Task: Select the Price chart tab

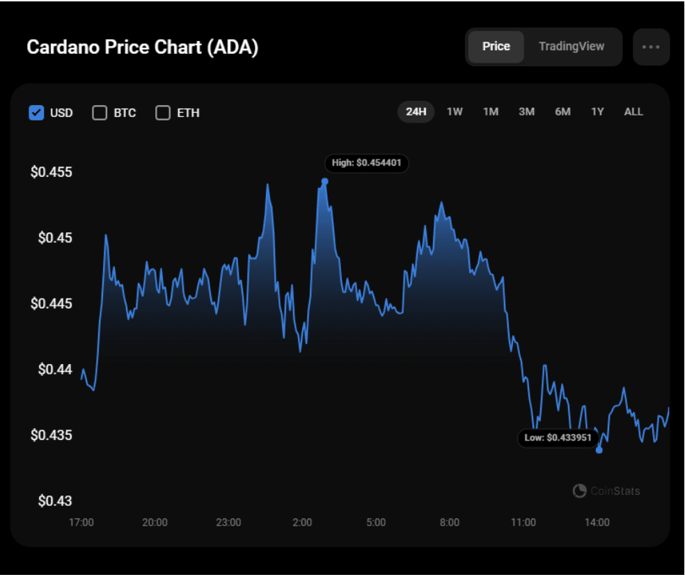Action: tap(496, 47)
